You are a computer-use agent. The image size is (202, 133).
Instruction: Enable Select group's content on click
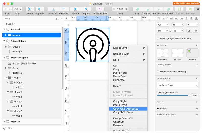point(158,39)
